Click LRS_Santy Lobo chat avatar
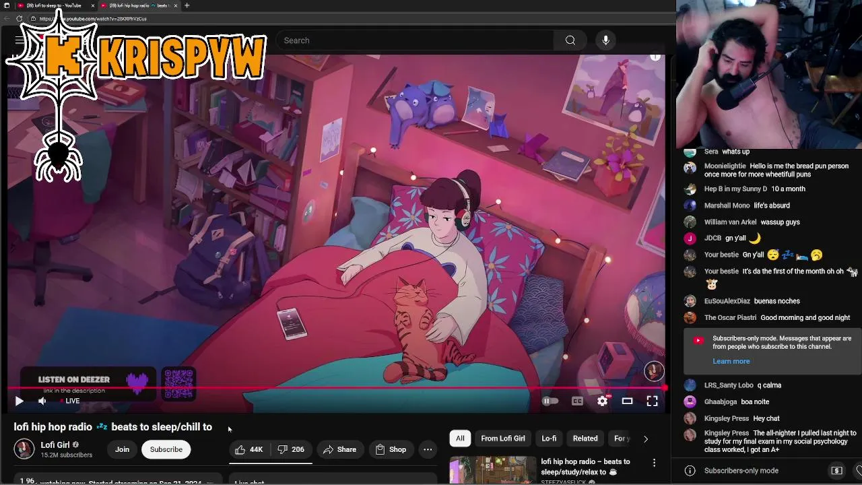The height and width of the screenshot is (485, 862). pyautogui.click(x=690, y=385)
